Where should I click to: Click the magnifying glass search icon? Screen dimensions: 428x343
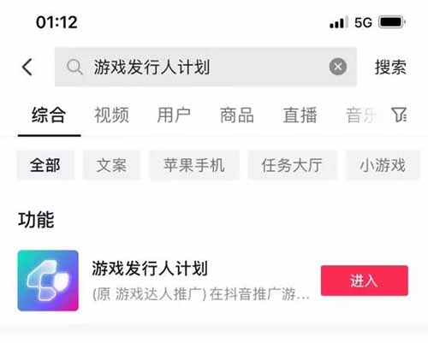(x=74, y=68)
